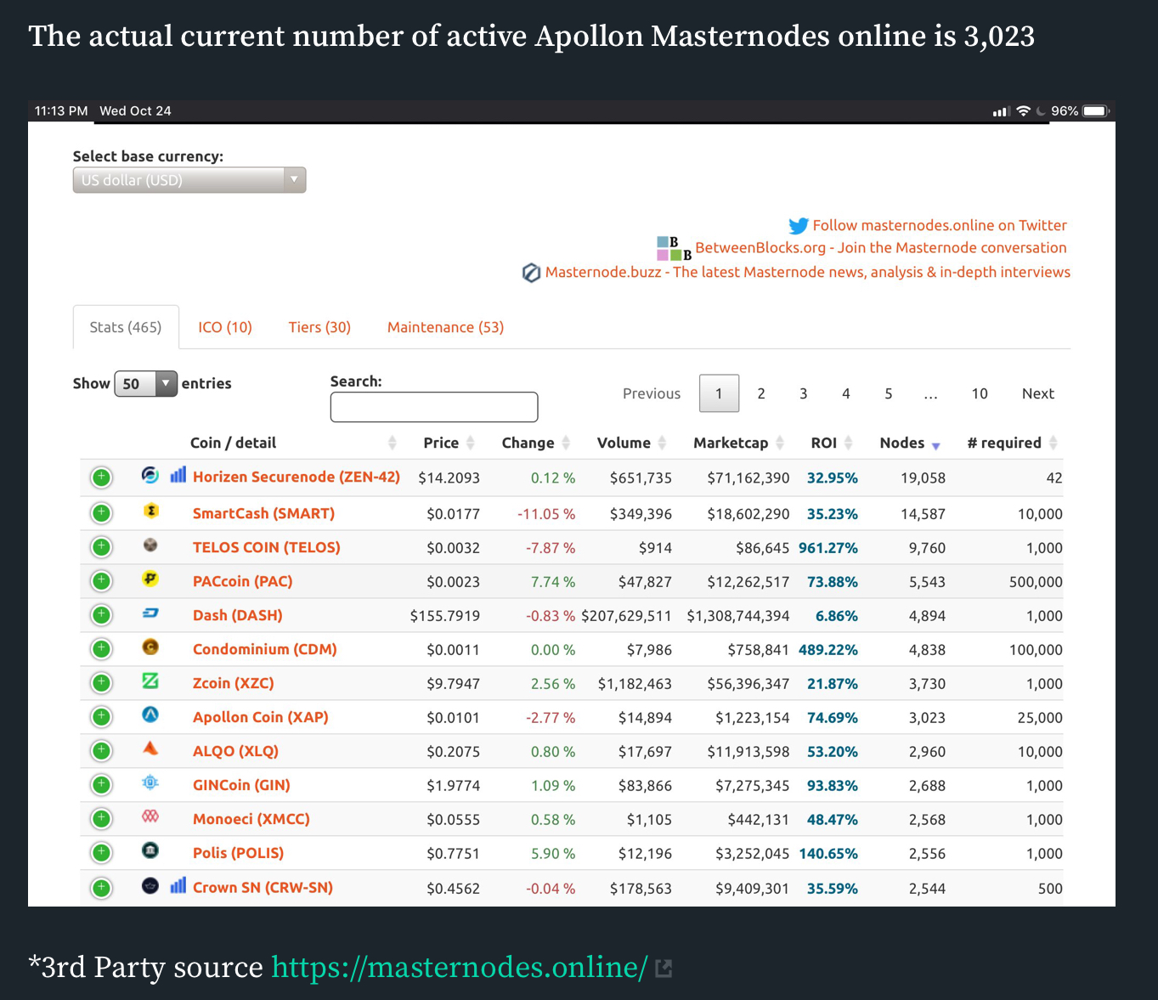Expand details for Polis row
Viewport: 1158px width, 1000px height.
click(101, 853)
